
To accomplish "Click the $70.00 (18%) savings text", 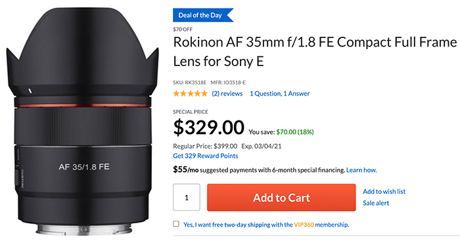I will click(x=295, y=132).
